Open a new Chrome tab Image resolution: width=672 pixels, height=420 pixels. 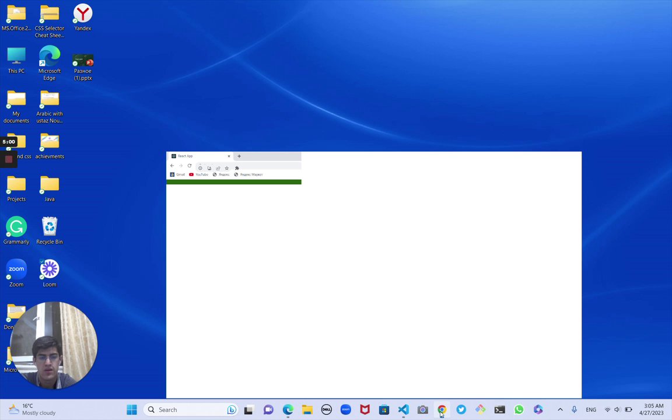click(239, 156)
